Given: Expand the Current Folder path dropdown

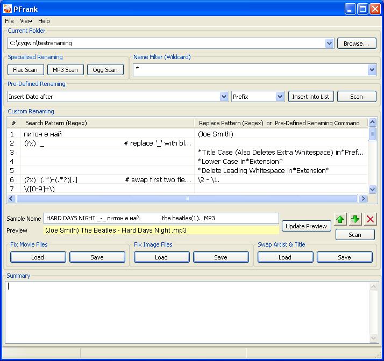Looking at the screenshot, I should 330,43.
